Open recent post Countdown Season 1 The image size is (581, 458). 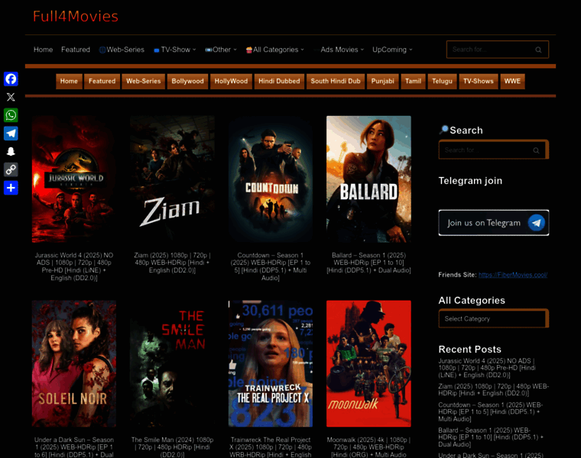coord(490,411)
